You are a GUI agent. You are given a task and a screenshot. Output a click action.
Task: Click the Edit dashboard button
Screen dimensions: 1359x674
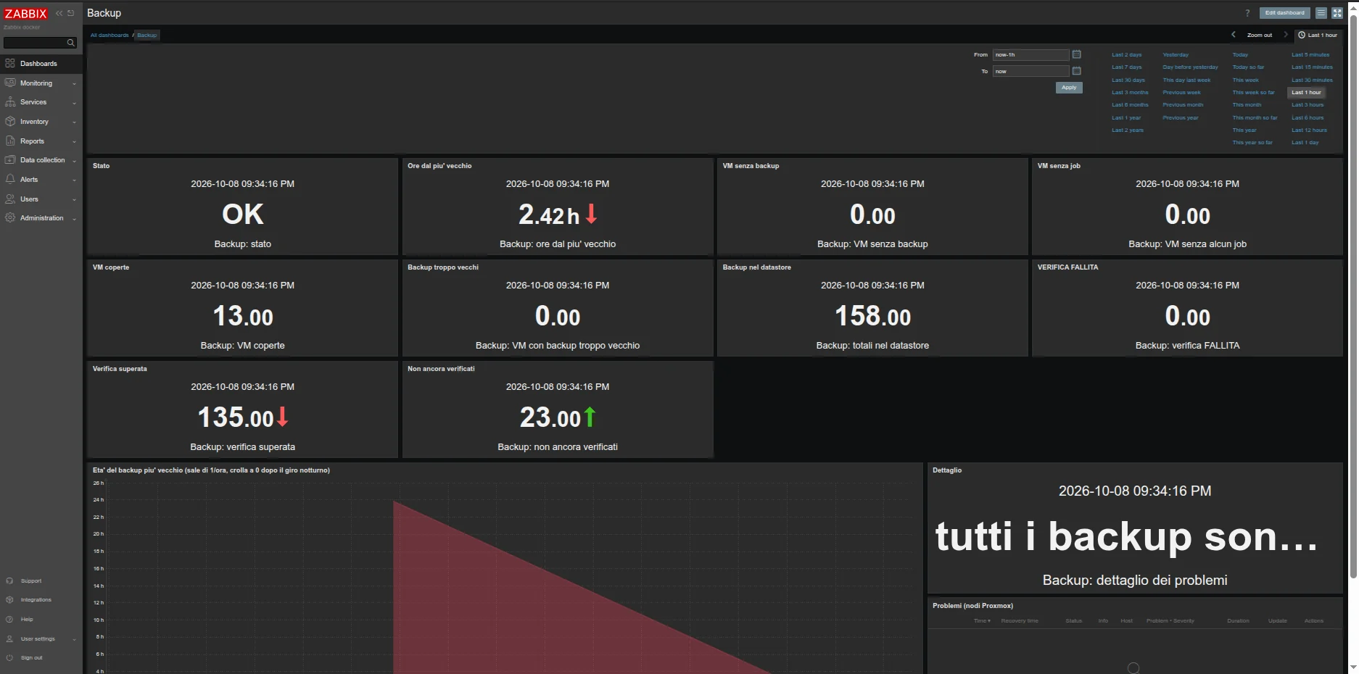pos(1284,13)
